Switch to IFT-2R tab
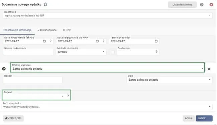 67,30
